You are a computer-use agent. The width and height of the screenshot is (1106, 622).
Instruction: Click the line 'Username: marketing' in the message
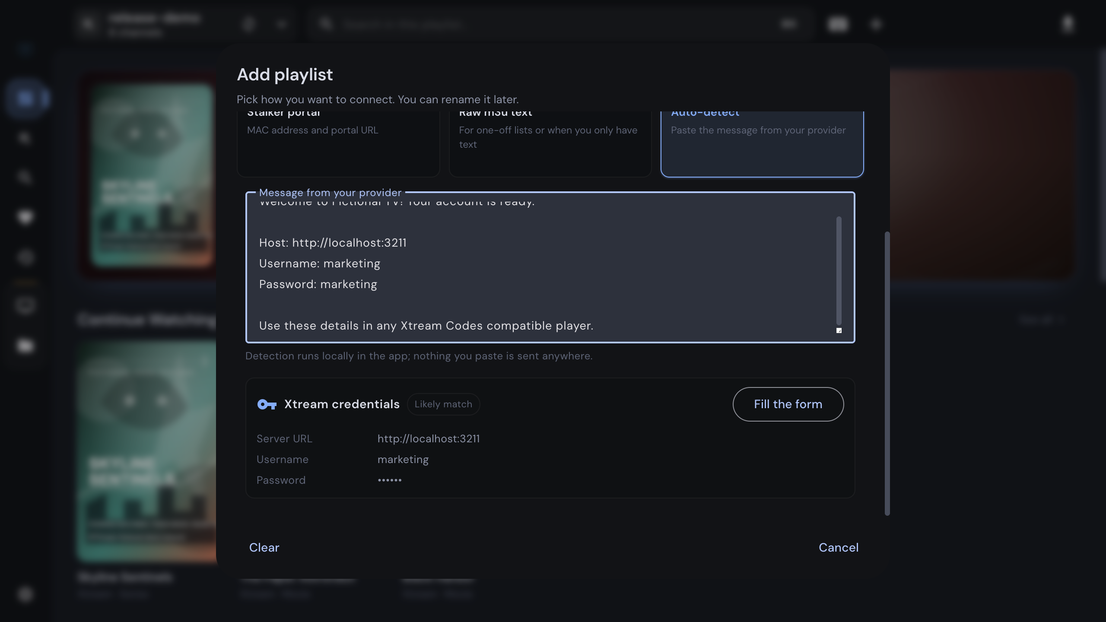coord(320,263)
